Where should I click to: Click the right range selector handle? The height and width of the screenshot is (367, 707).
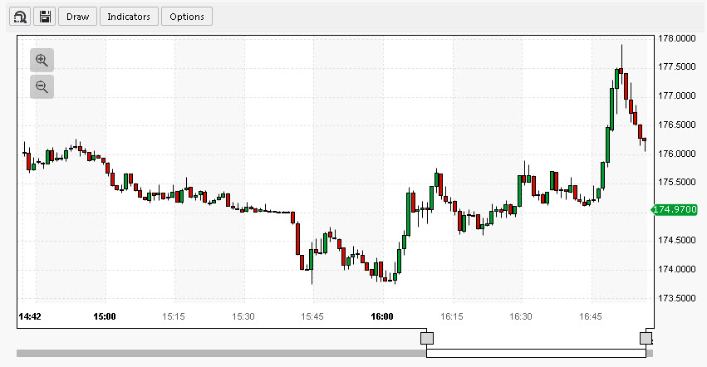[646, 338]
